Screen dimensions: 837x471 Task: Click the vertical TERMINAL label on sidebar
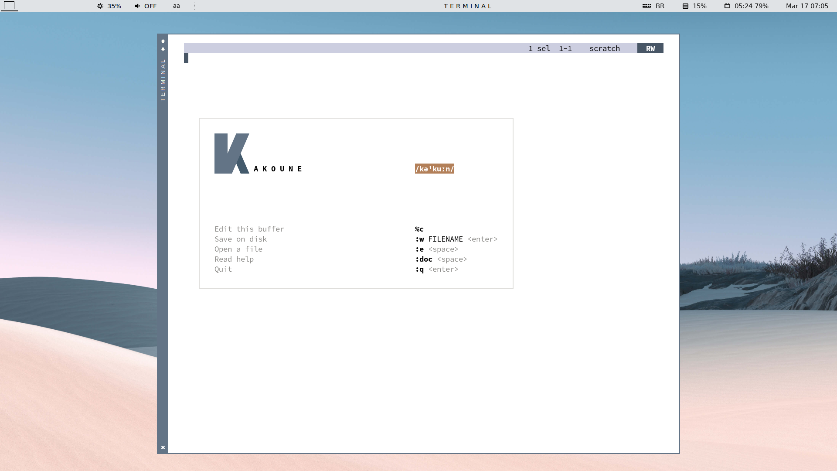[x=163, y=80]
